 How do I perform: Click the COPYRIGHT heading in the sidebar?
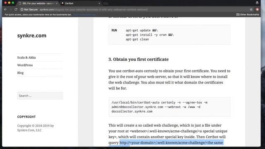26,117
